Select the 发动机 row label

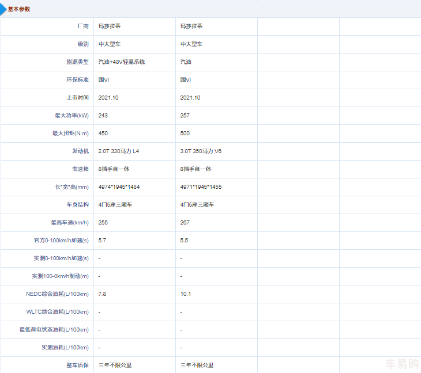[x=80, y=151]
